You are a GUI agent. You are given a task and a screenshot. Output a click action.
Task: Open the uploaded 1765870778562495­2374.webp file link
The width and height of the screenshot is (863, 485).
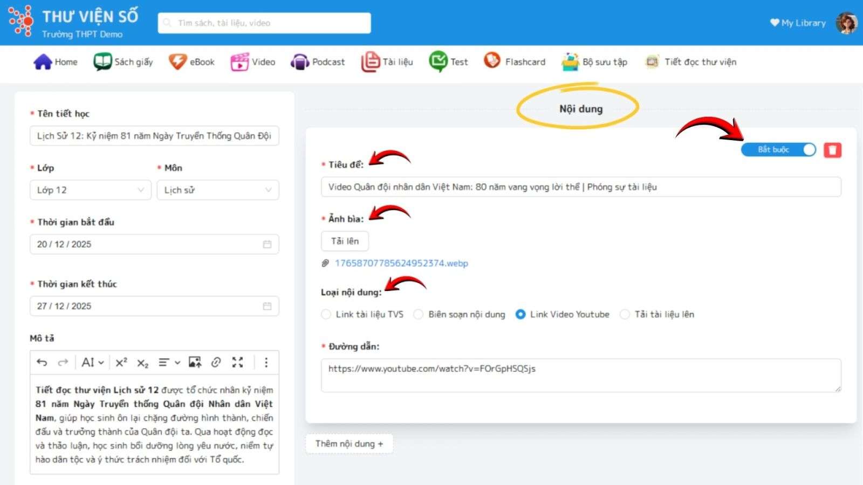401,264
